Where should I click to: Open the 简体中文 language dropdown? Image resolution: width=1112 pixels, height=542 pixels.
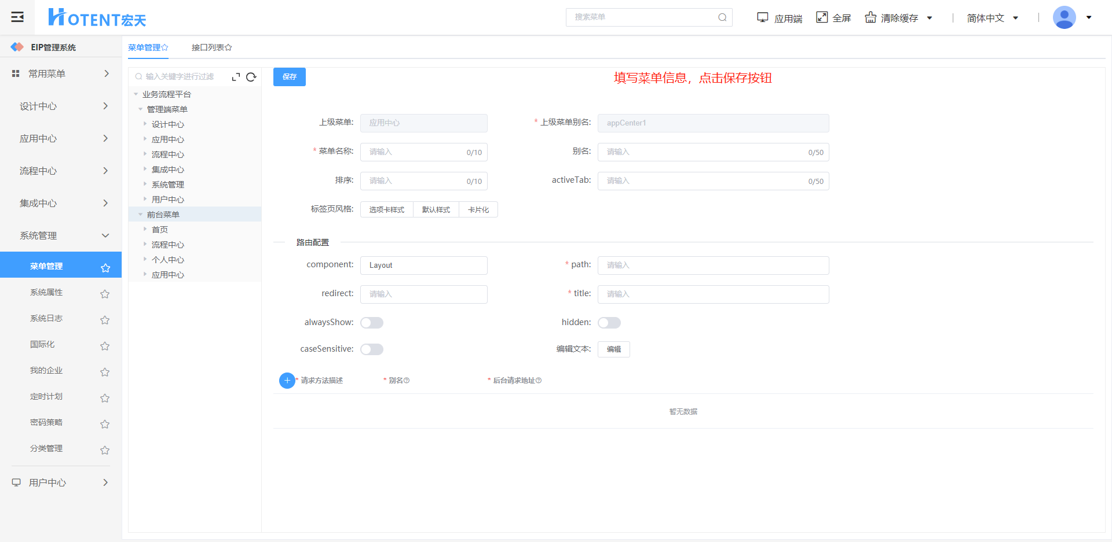point(992,18)
